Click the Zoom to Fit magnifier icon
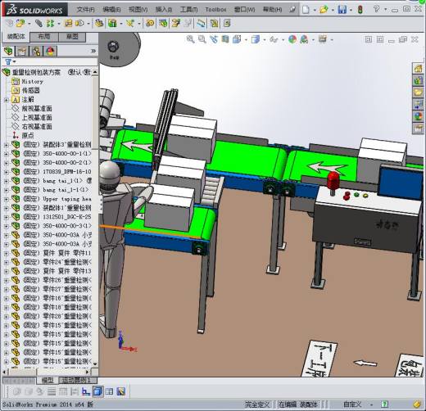 tap(190, 39)
